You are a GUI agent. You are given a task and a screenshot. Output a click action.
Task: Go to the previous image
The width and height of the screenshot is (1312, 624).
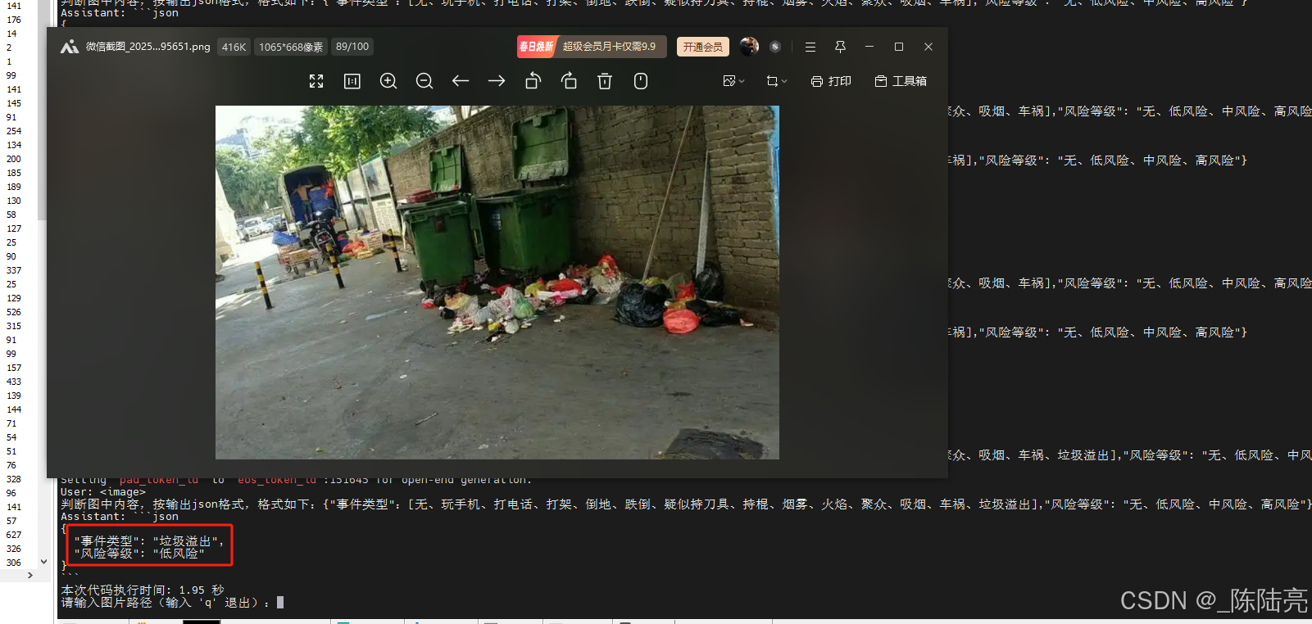(x=461, y=81)
